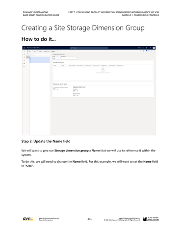Click the New button

34,51
